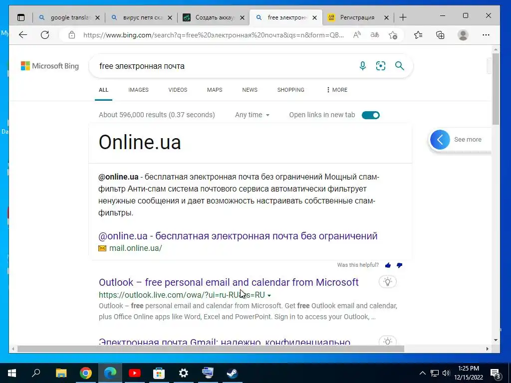The height and width of the screenshot is (383, 511).
Task: Click the outlook.live.com result URL
Action: [182, 295]
